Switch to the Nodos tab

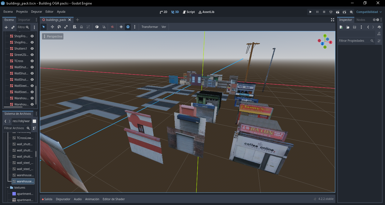[x=361, y=20]
